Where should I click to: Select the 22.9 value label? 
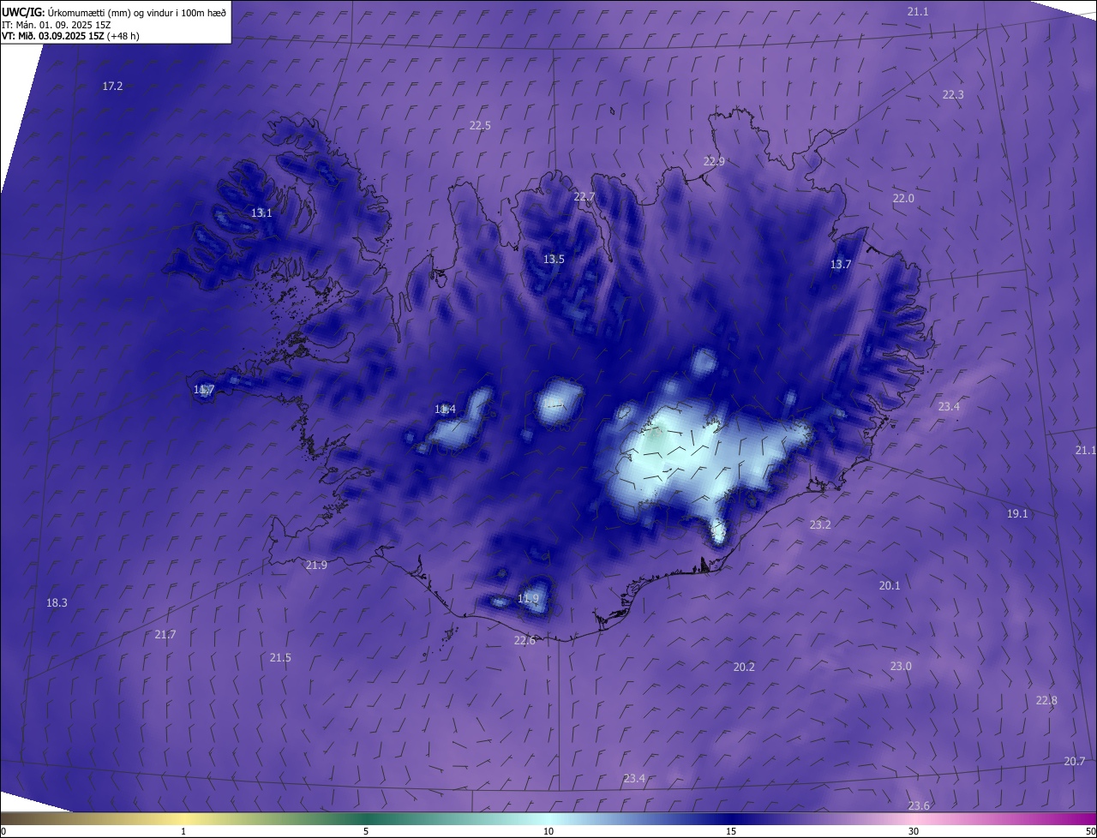[x=714, y=161]
